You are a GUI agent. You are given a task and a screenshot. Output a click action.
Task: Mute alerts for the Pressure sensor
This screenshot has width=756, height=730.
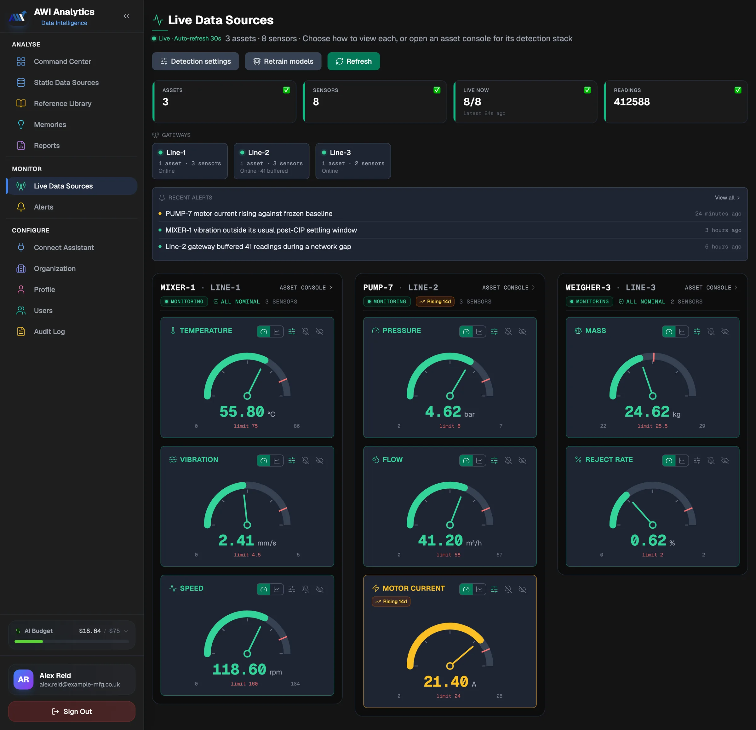508,331
